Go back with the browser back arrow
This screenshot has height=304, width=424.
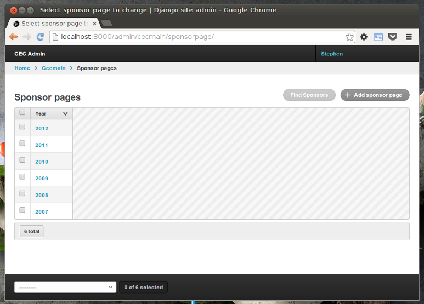point(13,37)
